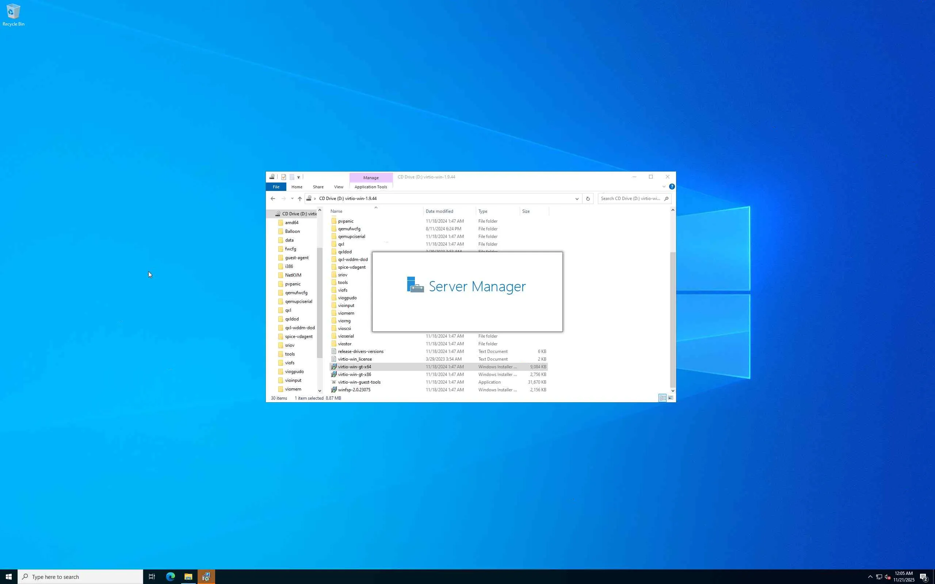
Task: Expand the ribbon with chevron
Action: [664, 187]
